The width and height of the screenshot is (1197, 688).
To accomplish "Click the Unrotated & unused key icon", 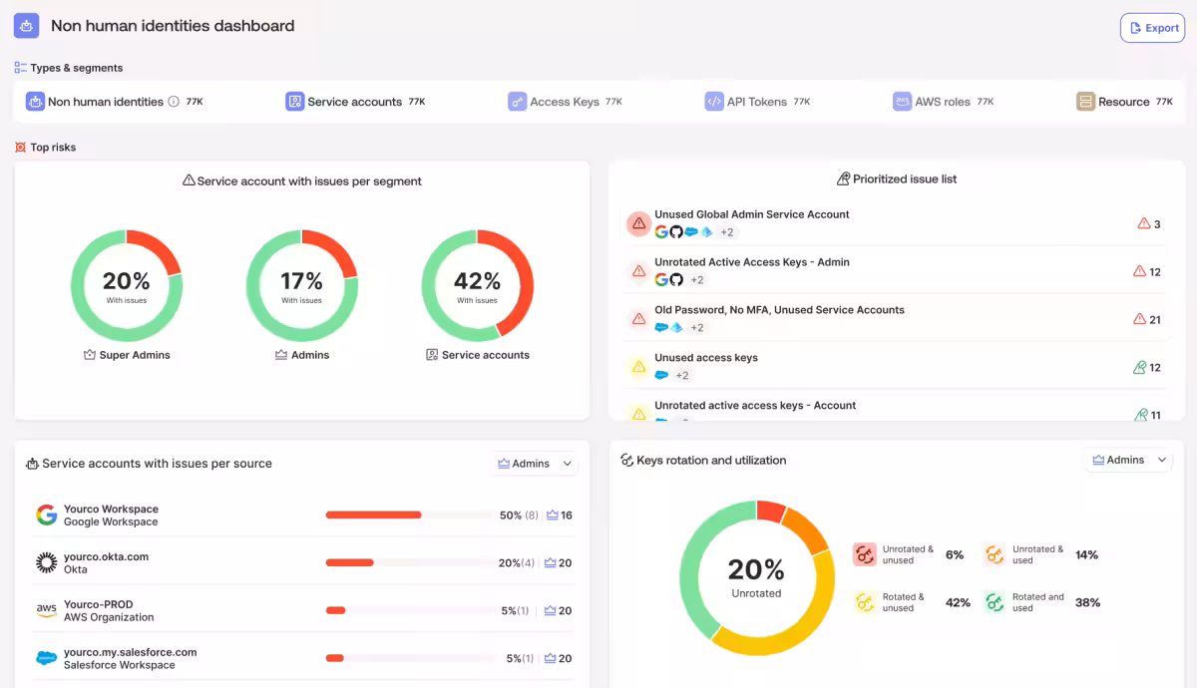I will 864,554.
